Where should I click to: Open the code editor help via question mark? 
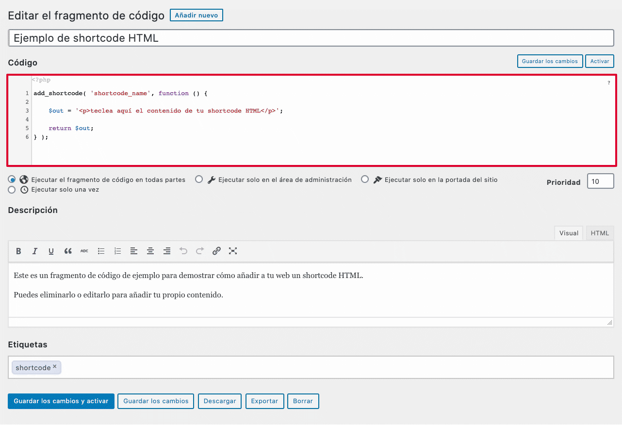(x=609, y=82)
